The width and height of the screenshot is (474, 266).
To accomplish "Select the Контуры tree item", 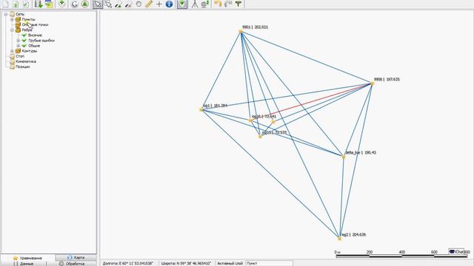I will pos(30,51).
